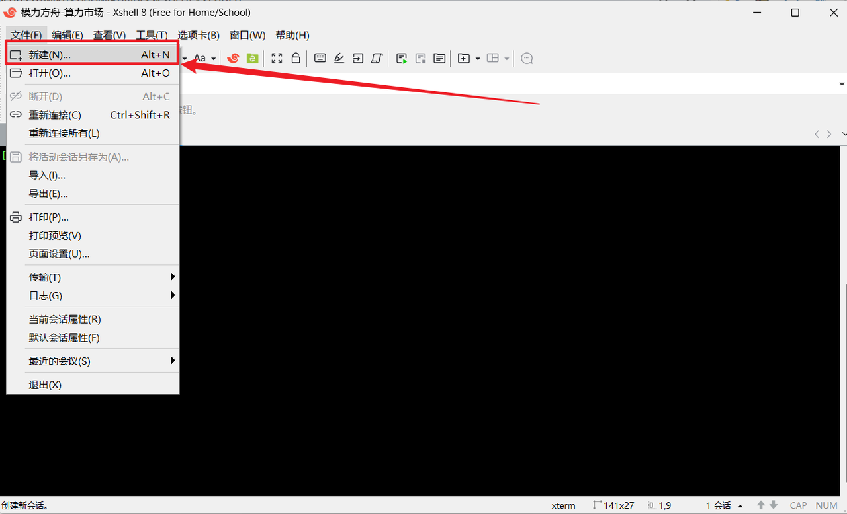Click the greyed-out stop script icon
Screen dimensions: 847x514
tap(420, 58)
